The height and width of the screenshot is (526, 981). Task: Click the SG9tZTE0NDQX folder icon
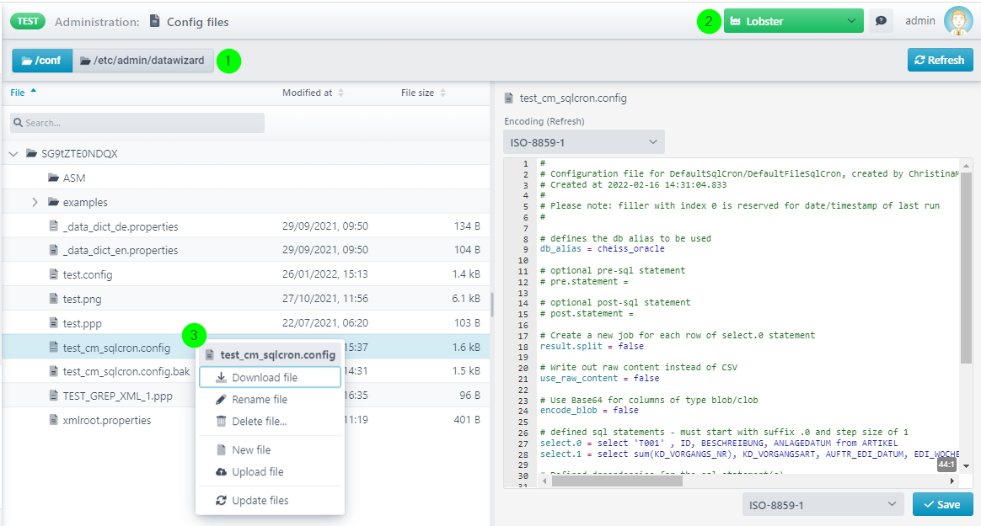click(31, 153)
